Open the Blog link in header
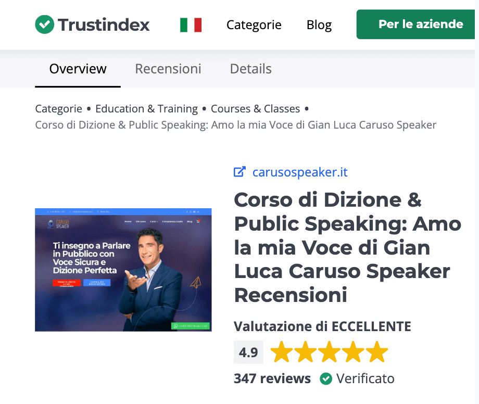The width and height of the screenshot is (479, 404). point(319,25)
